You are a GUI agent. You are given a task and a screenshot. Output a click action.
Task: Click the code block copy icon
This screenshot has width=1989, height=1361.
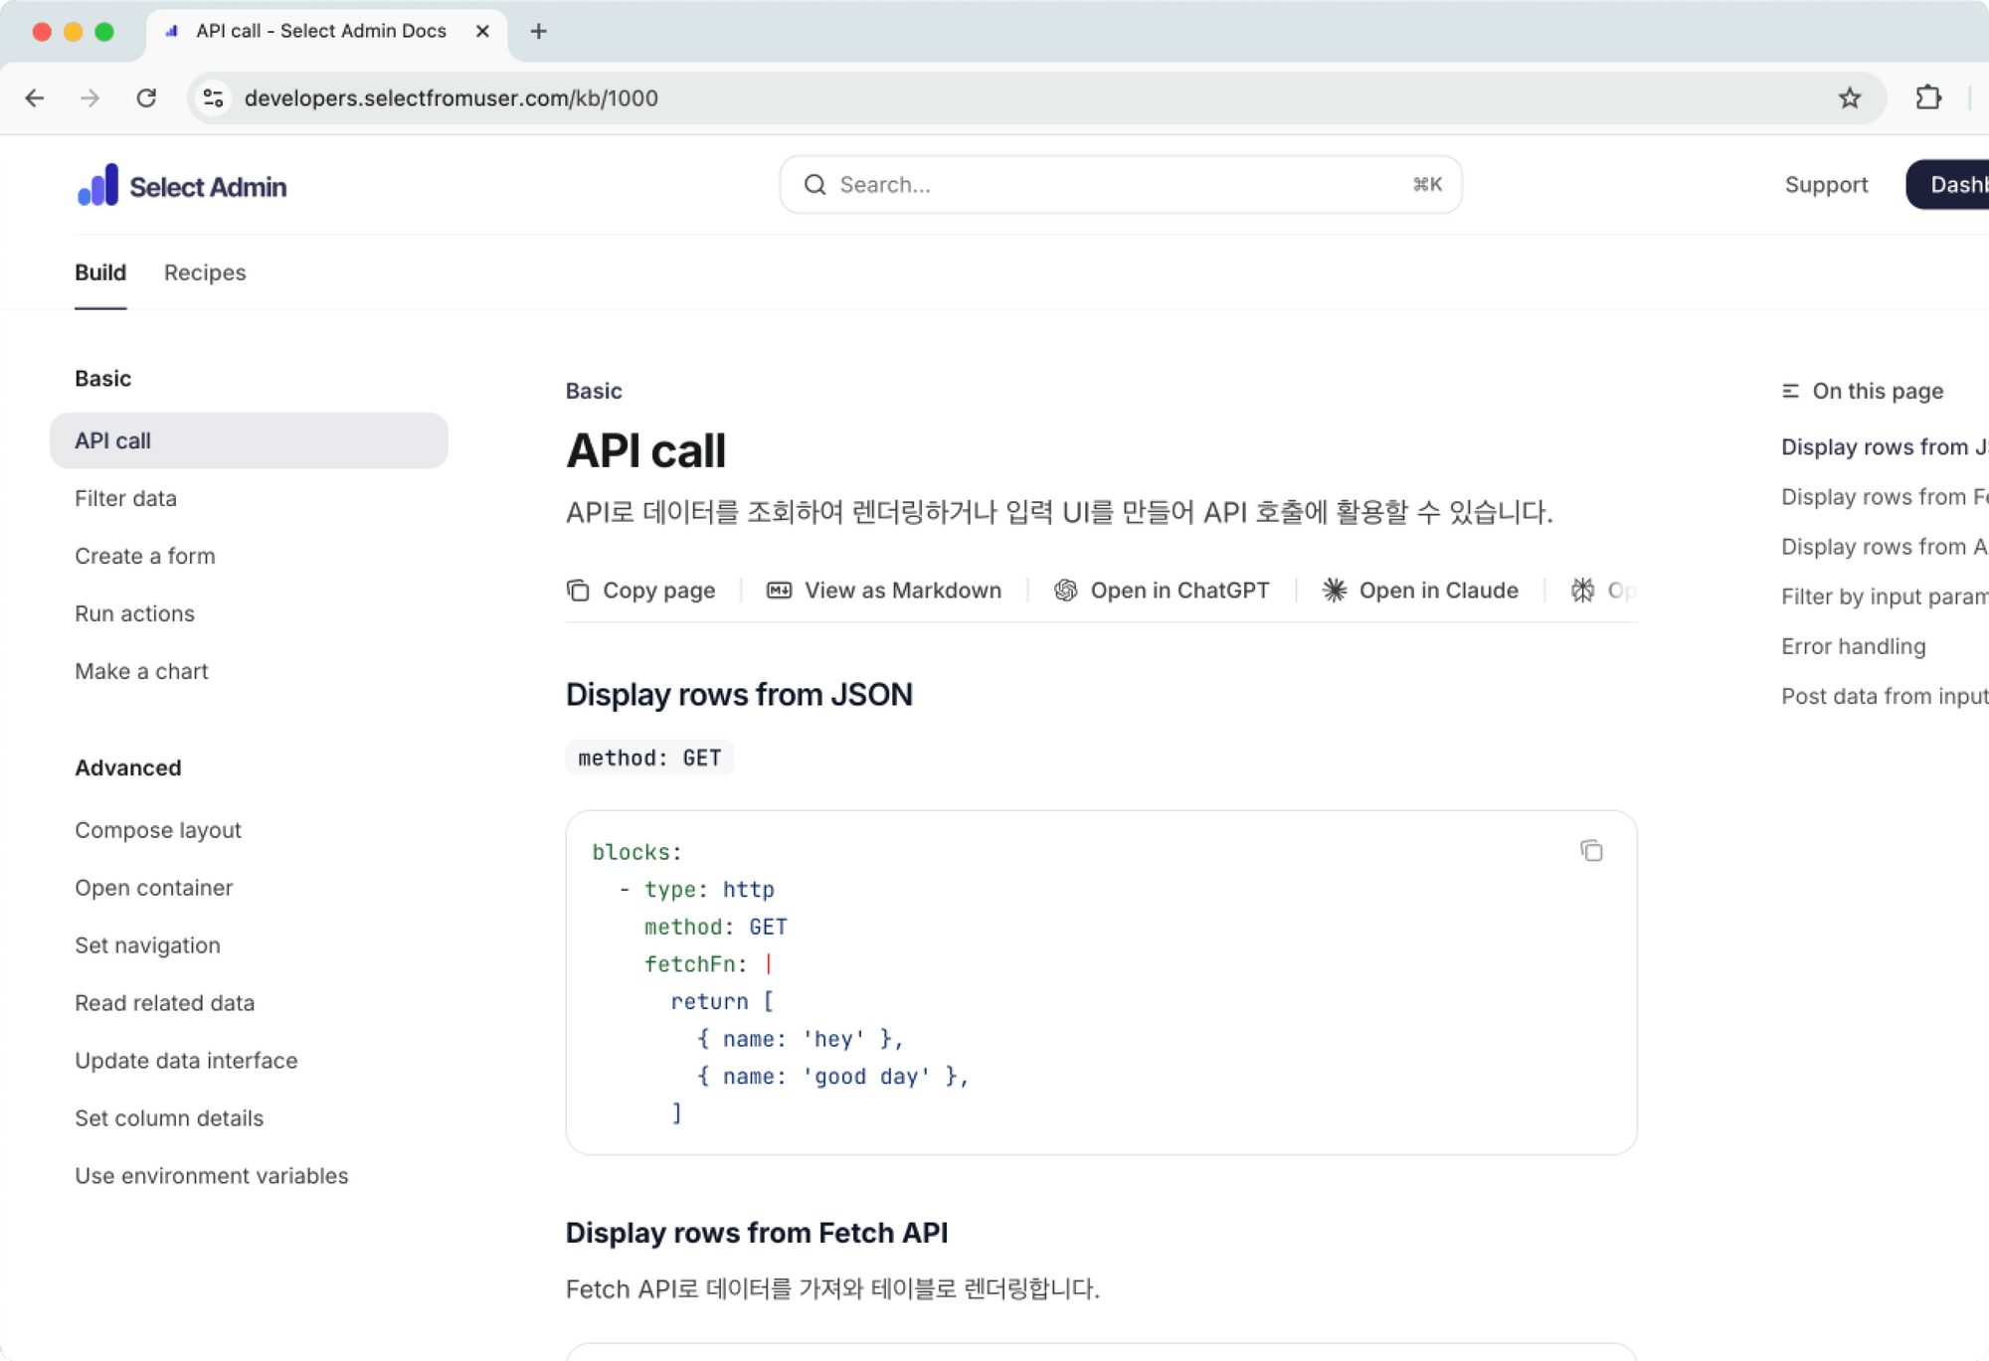pos(1591,851)
